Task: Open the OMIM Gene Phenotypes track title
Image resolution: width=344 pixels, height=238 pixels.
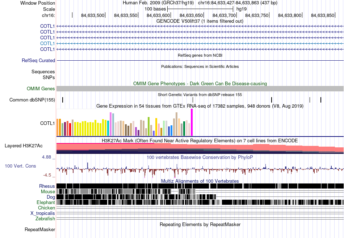Action: point(200,83)
